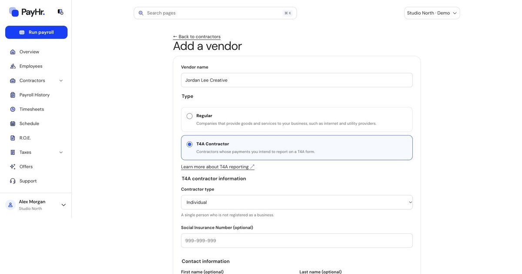Screen dimensions: 522x274
Task: Click the Schedule calendar icon
Action: [13, 124]
